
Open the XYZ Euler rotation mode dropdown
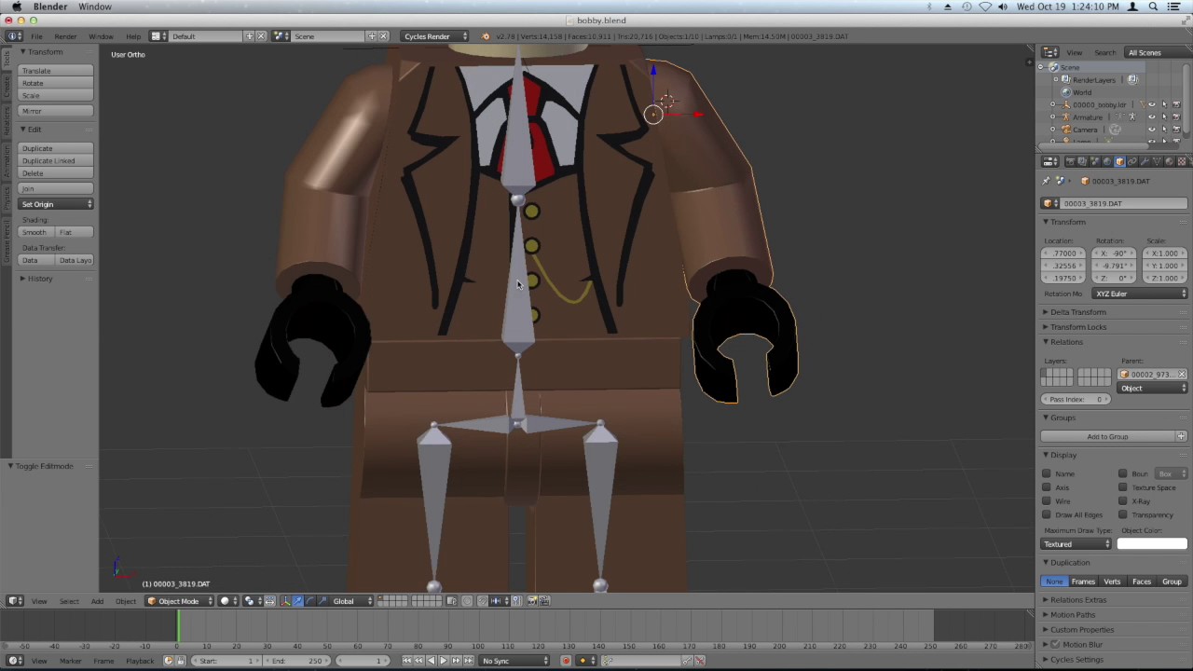pos(1141,294)
